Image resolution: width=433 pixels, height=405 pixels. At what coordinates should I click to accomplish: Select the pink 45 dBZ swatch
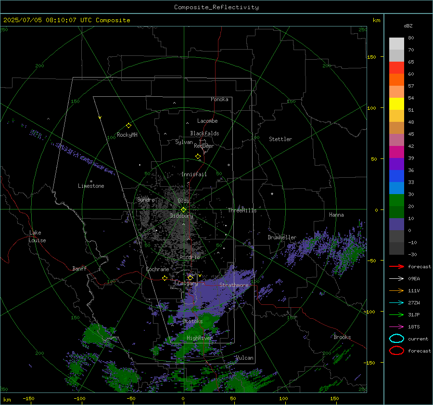396,140
